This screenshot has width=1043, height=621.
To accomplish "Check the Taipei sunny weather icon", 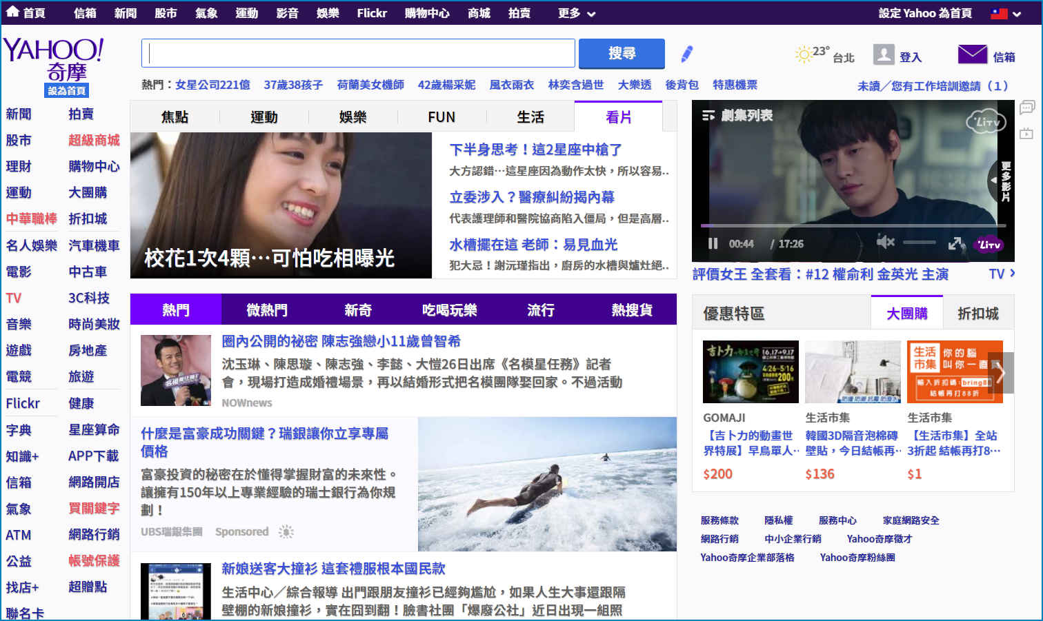I will click(x=803, y=54).
